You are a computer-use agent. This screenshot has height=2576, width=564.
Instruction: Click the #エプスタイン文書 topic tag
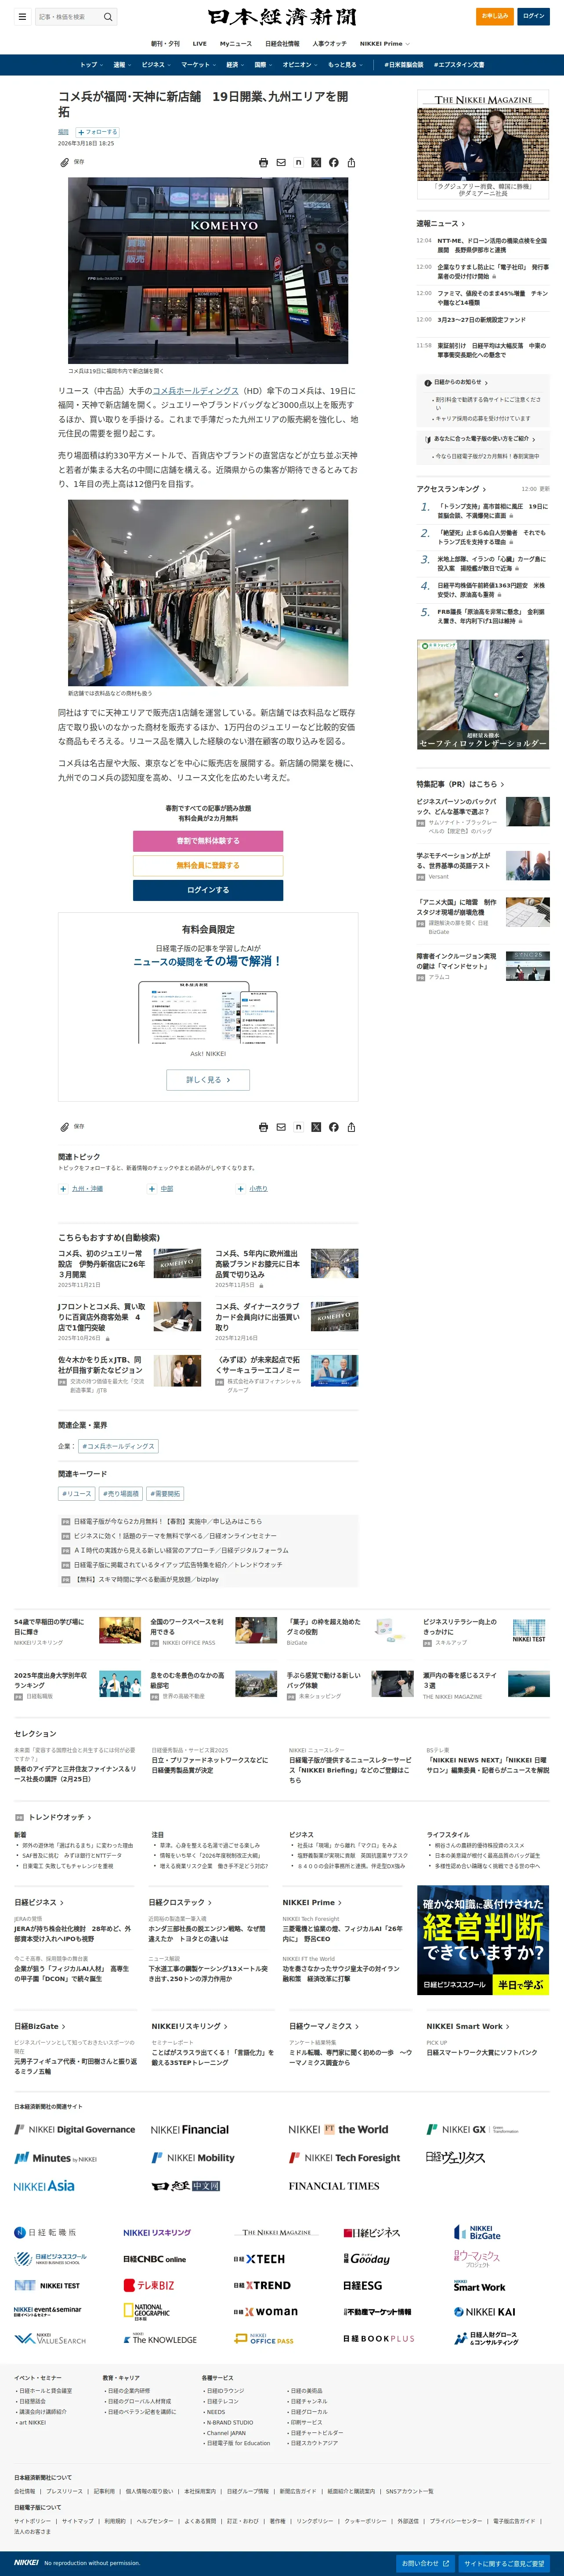click(459, 65)
